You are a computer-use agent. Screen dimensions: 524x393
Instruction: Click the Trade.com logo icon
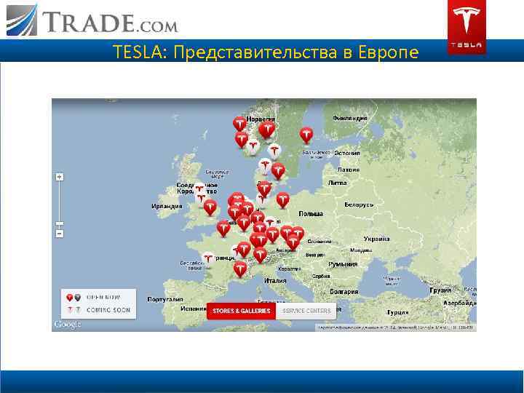pos(22,20)
